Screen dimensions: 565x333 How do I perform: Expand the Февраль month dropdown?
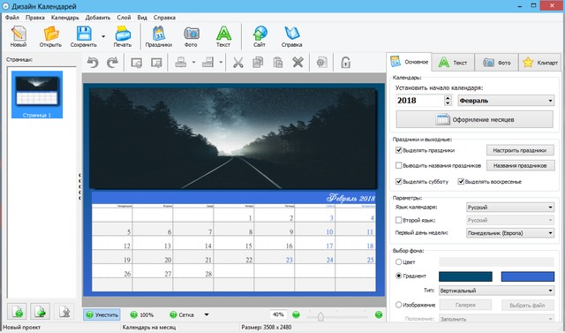[x=506, y=101]
